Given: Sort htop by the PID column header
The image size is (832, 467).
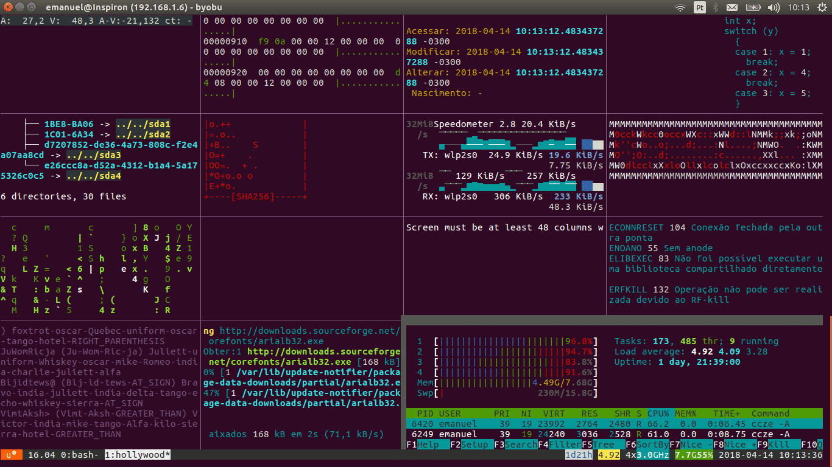Looking at the screenshot, I should pyautogui.click(x=426, y=413).
